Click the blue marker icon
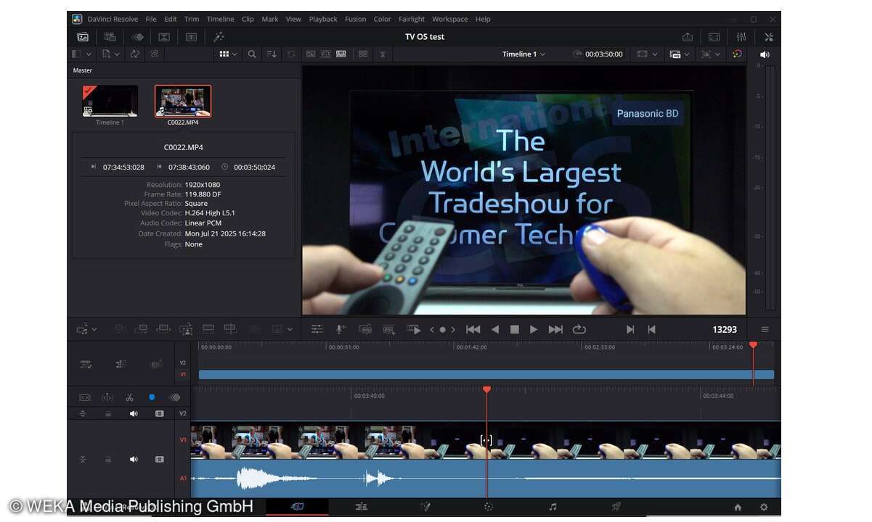This screenshot has height=522, width=872. click(152, 397)
